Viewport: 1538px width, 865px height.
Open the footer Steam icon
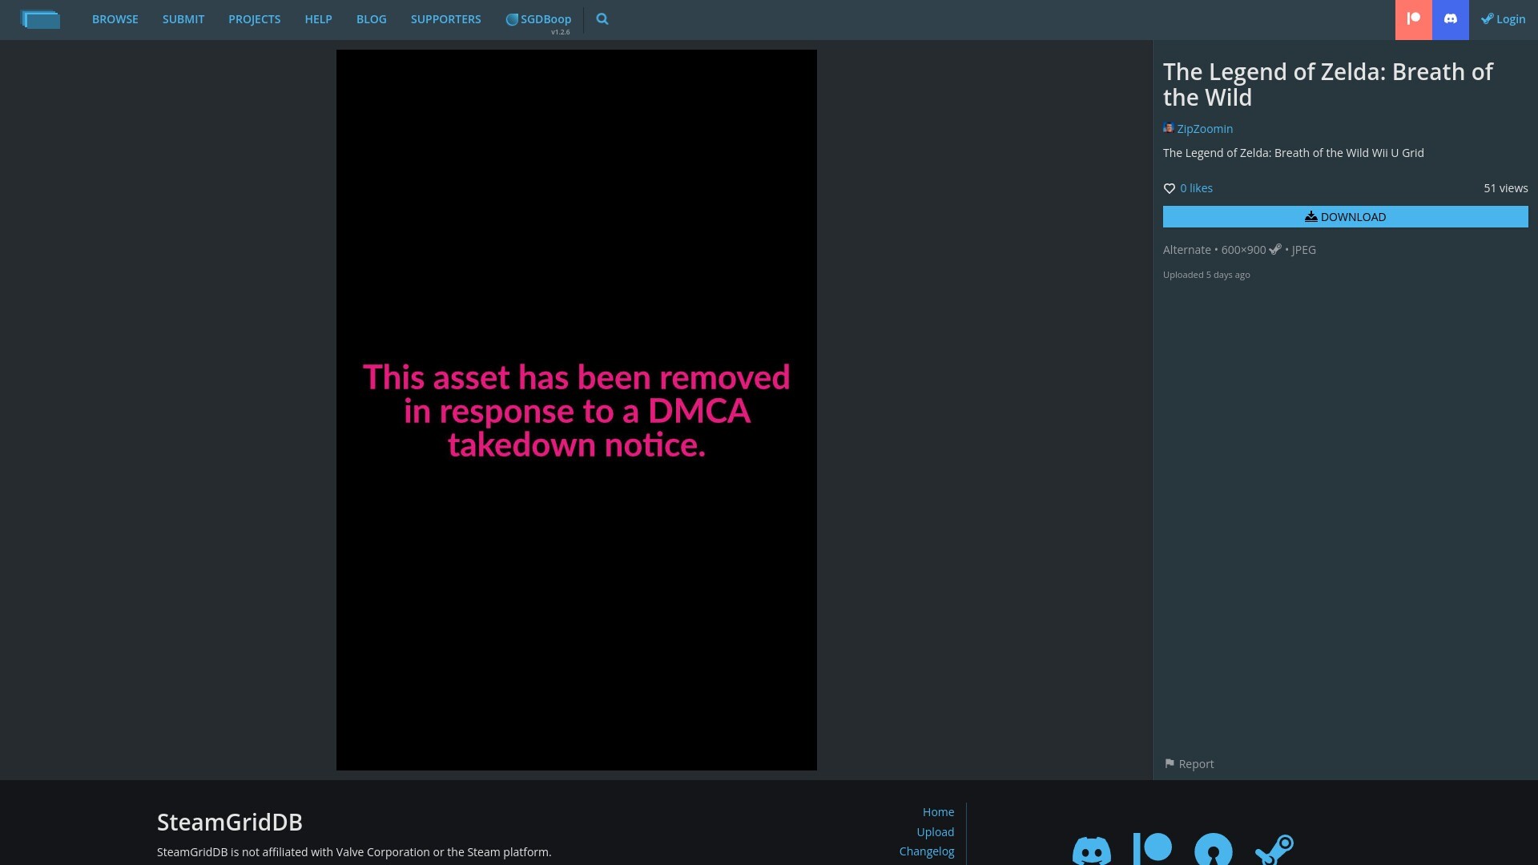[x=1274, y=849]
